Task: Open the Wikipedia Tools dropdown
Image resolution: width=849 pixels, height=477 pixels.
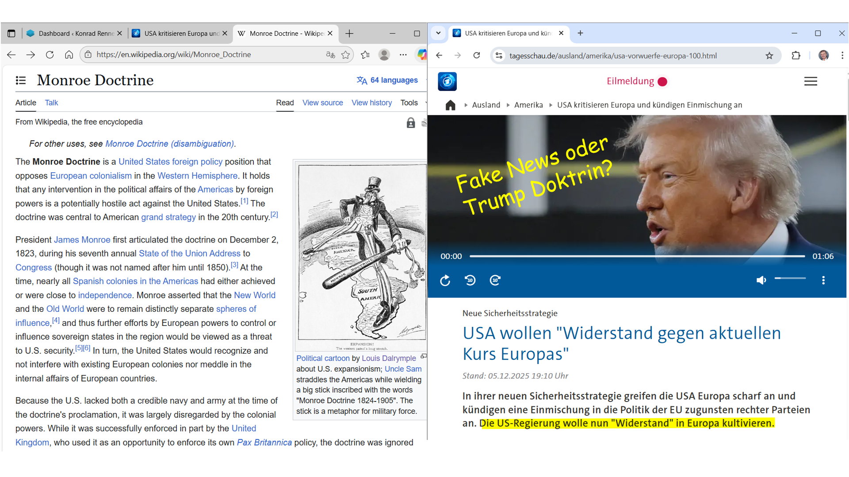Action: (409, 103)
